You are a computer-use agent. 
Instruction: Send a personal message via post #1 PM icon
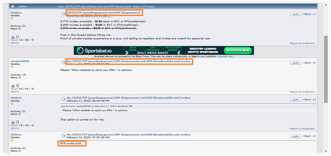(x=18, y=37)
